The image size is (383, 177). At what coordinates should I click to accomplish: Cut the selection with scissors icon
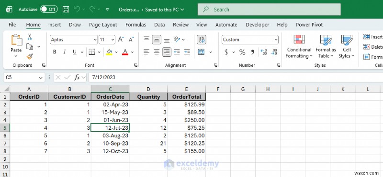tap(30, 37)
